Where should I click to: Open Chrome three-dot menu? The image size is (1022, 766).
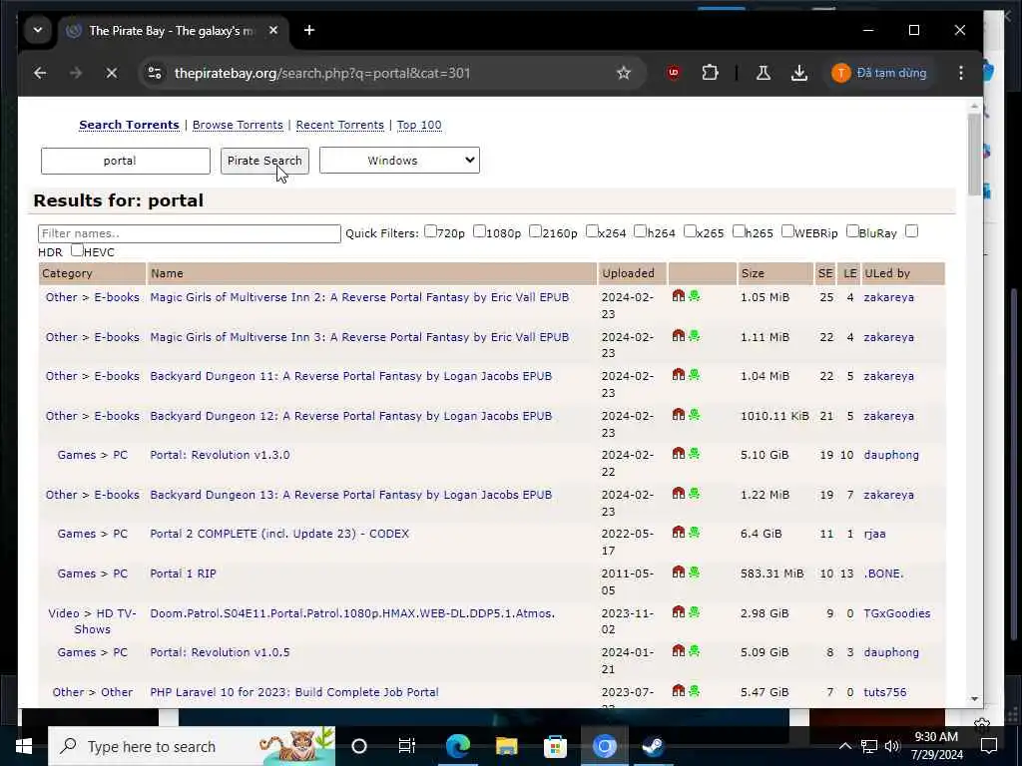click(961, 73)
